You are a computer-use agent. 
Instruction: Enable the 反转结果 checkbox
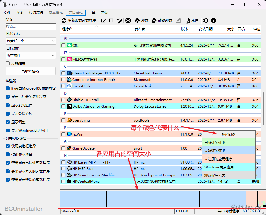8,63
